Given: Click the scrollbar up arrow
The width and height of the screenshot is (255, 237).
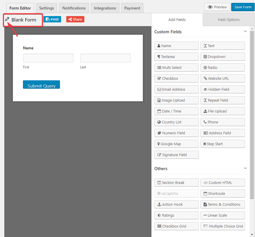Looking at the screenshot, I should pos(252,29).
